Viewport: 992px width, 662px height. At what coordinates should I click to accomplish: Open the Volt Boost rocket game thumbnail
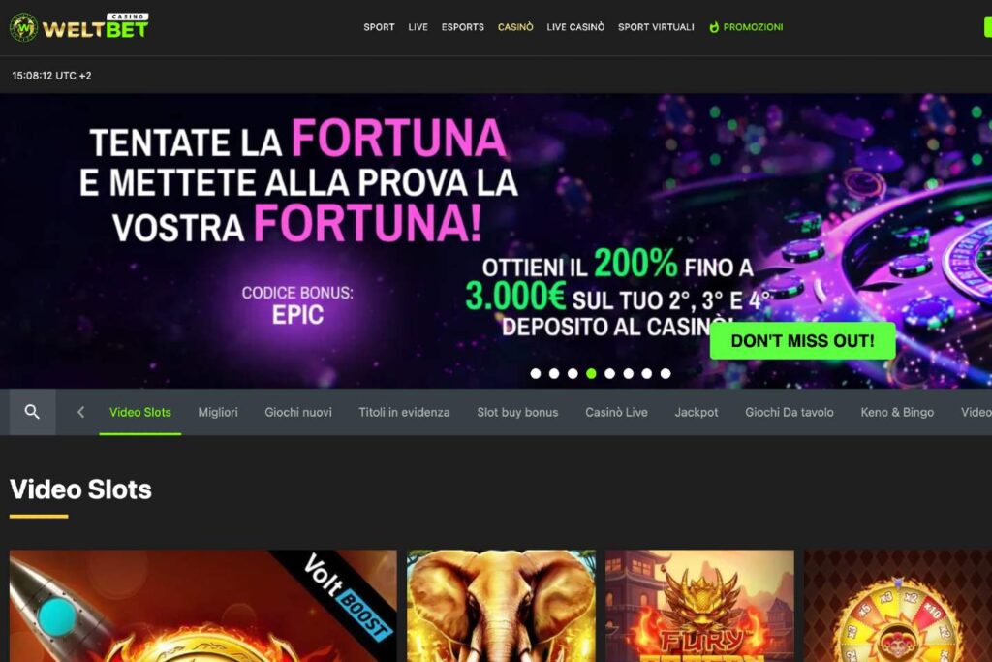(x=203, y=606)
